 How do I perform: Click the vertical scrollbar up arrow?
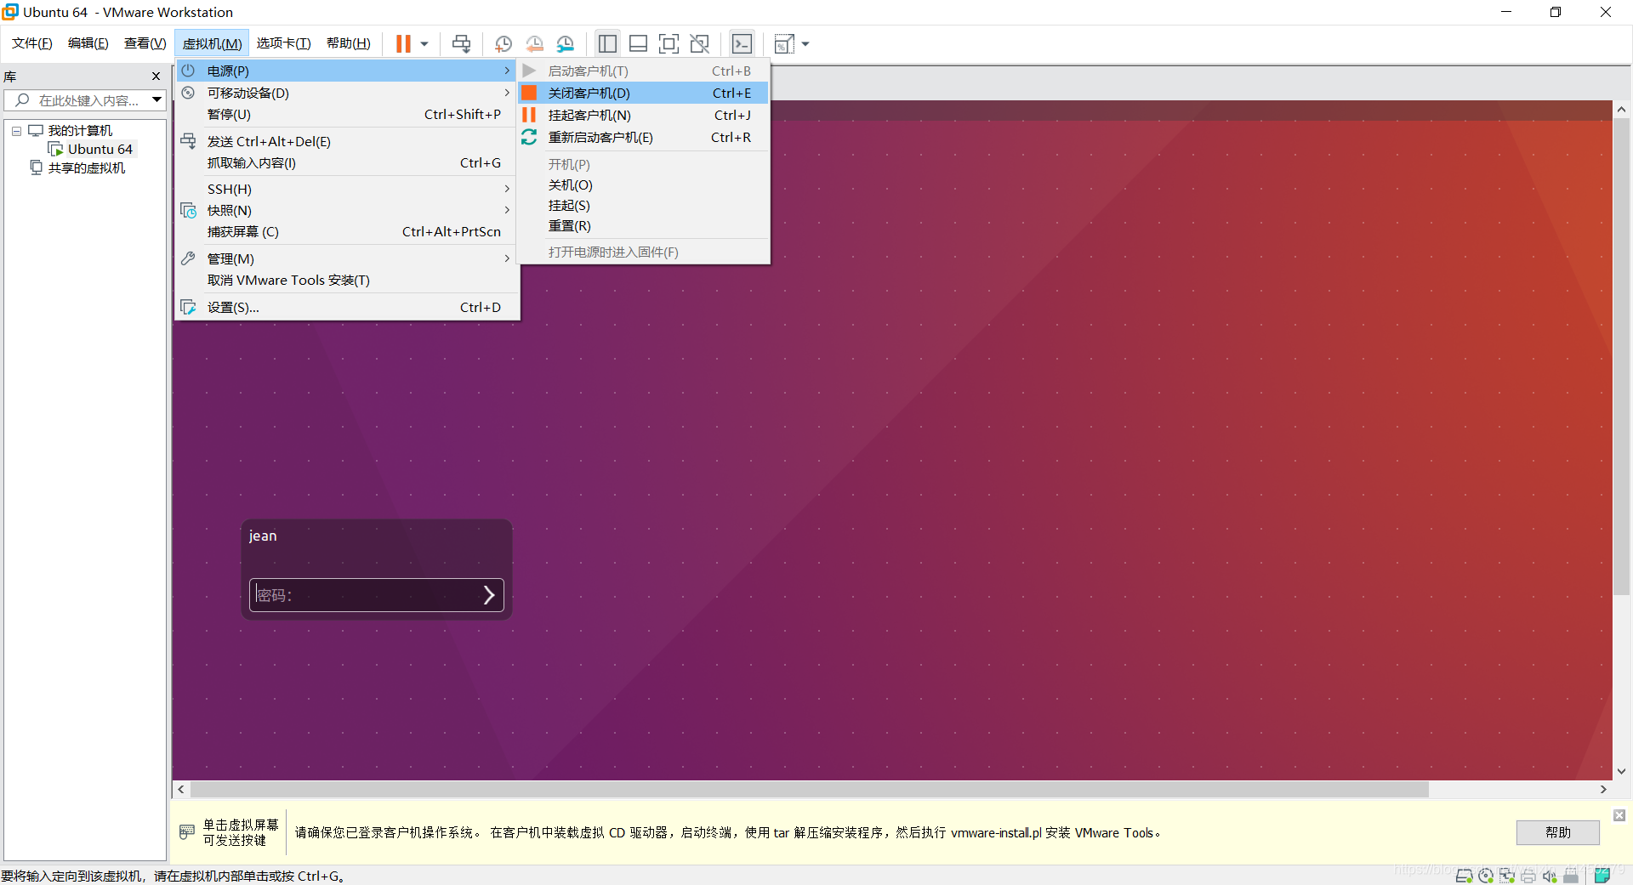pyautogui.click(x=1622, y=109)
